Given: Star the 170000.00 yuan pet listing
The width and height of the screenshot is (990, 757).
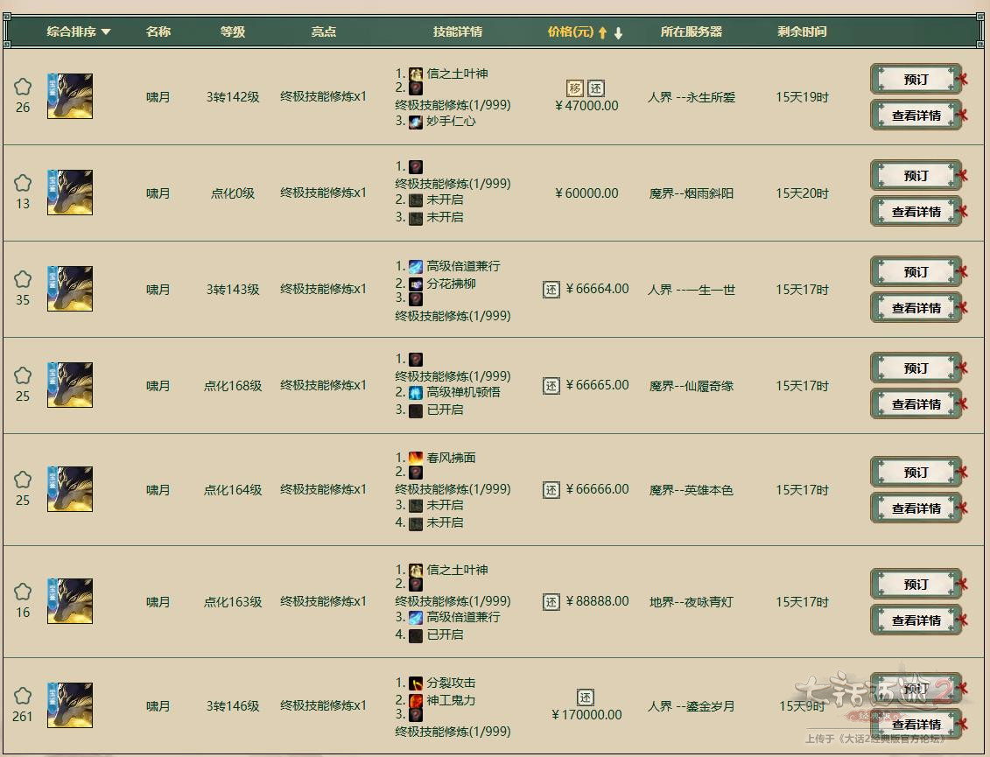Looking at the screenshot, I should point(23,696).
